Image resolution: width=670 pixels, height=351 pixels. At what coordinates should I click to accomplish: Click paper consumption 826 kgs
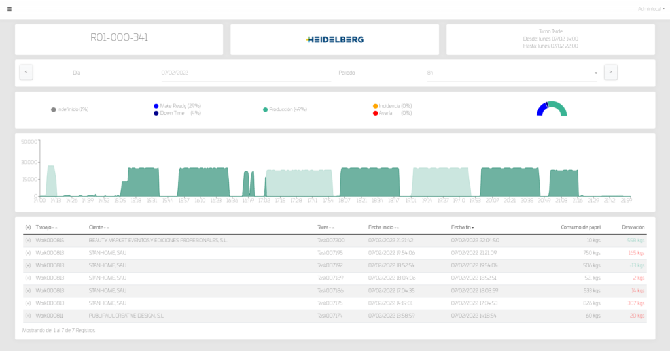click(x=591, y=303)
